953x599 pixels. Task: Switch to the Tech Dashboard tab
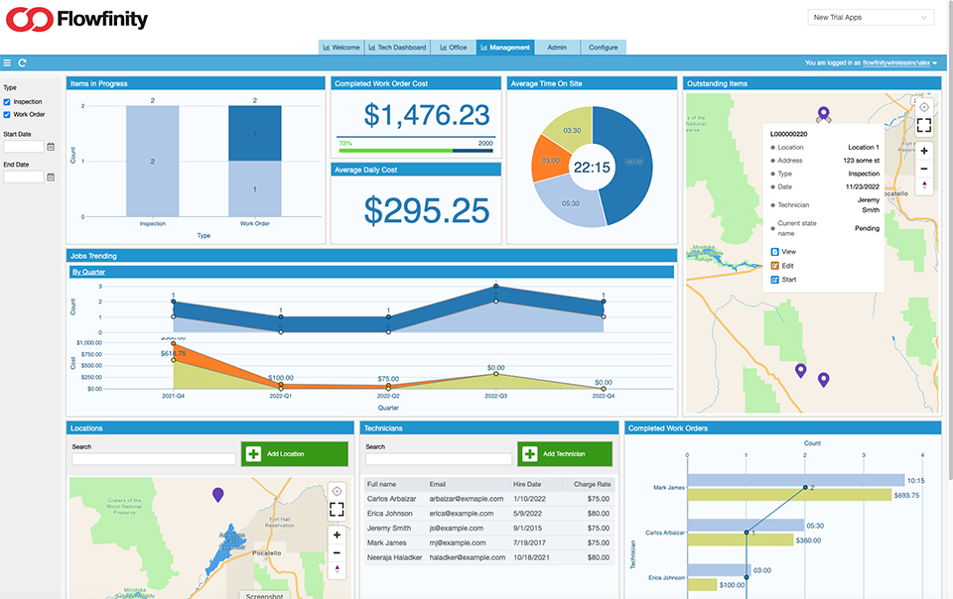(x=400, y=47)
